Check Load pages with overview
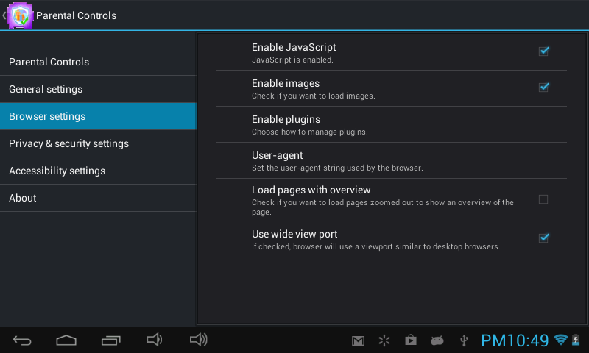The height and width of the screenshot is (353, 589). tap(543, 199)
